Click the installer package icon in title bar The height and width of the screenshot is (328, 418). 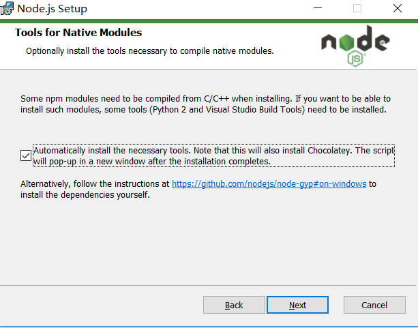pyautogui.click(x=7, y=8)
